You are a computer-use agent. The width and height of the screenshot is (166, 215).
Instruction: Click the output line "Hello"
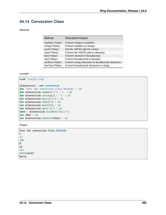point(23,156)
